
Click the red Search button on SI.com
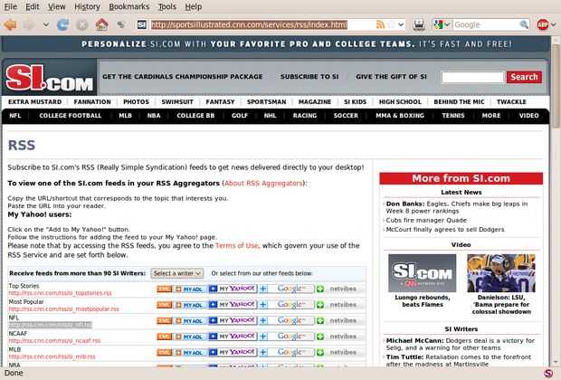524,77
